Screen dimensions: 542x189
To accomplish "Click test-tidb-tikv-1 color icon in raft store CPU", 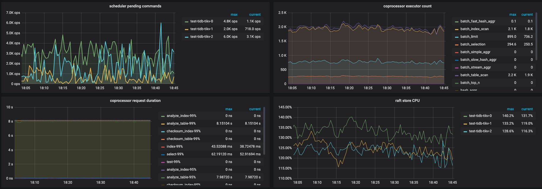I will 465,124.
